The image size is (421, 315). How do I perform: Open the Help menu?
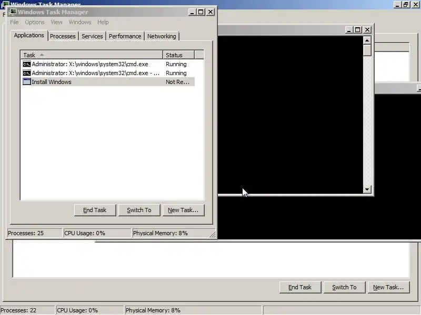point(103,22)
